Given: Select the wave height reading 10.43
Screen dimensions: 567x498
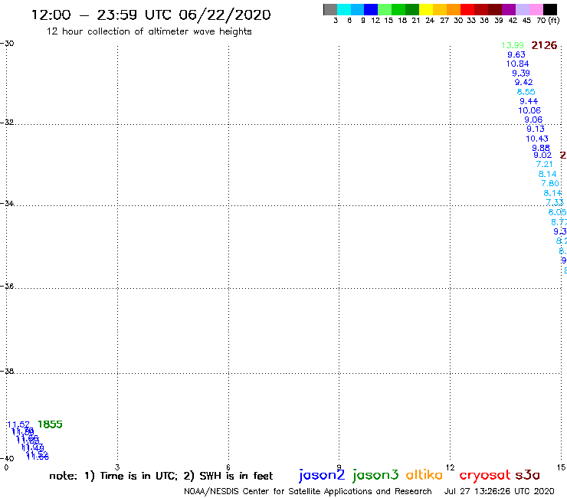Looking at the screenshot, I should point(537,139).
